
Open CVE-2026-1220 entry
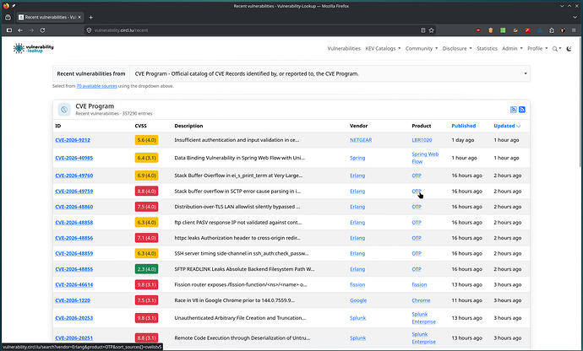(73, 300)
